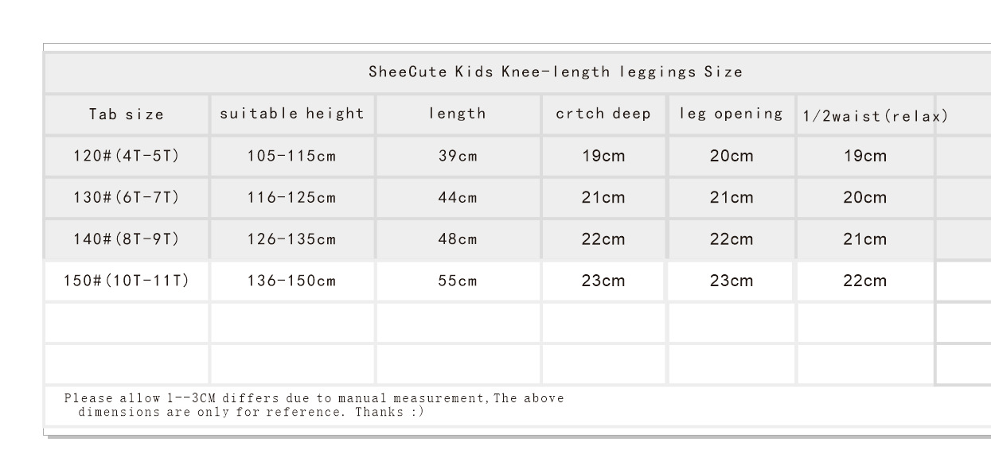
Task: Select the 39cm length cell
Action: pos(458,156)
